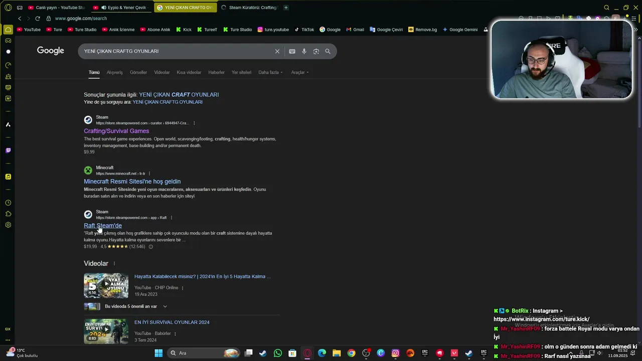Open Google Chrome from taskbar
The height and width of the screenshot is (361, 642).
[351, 353]
